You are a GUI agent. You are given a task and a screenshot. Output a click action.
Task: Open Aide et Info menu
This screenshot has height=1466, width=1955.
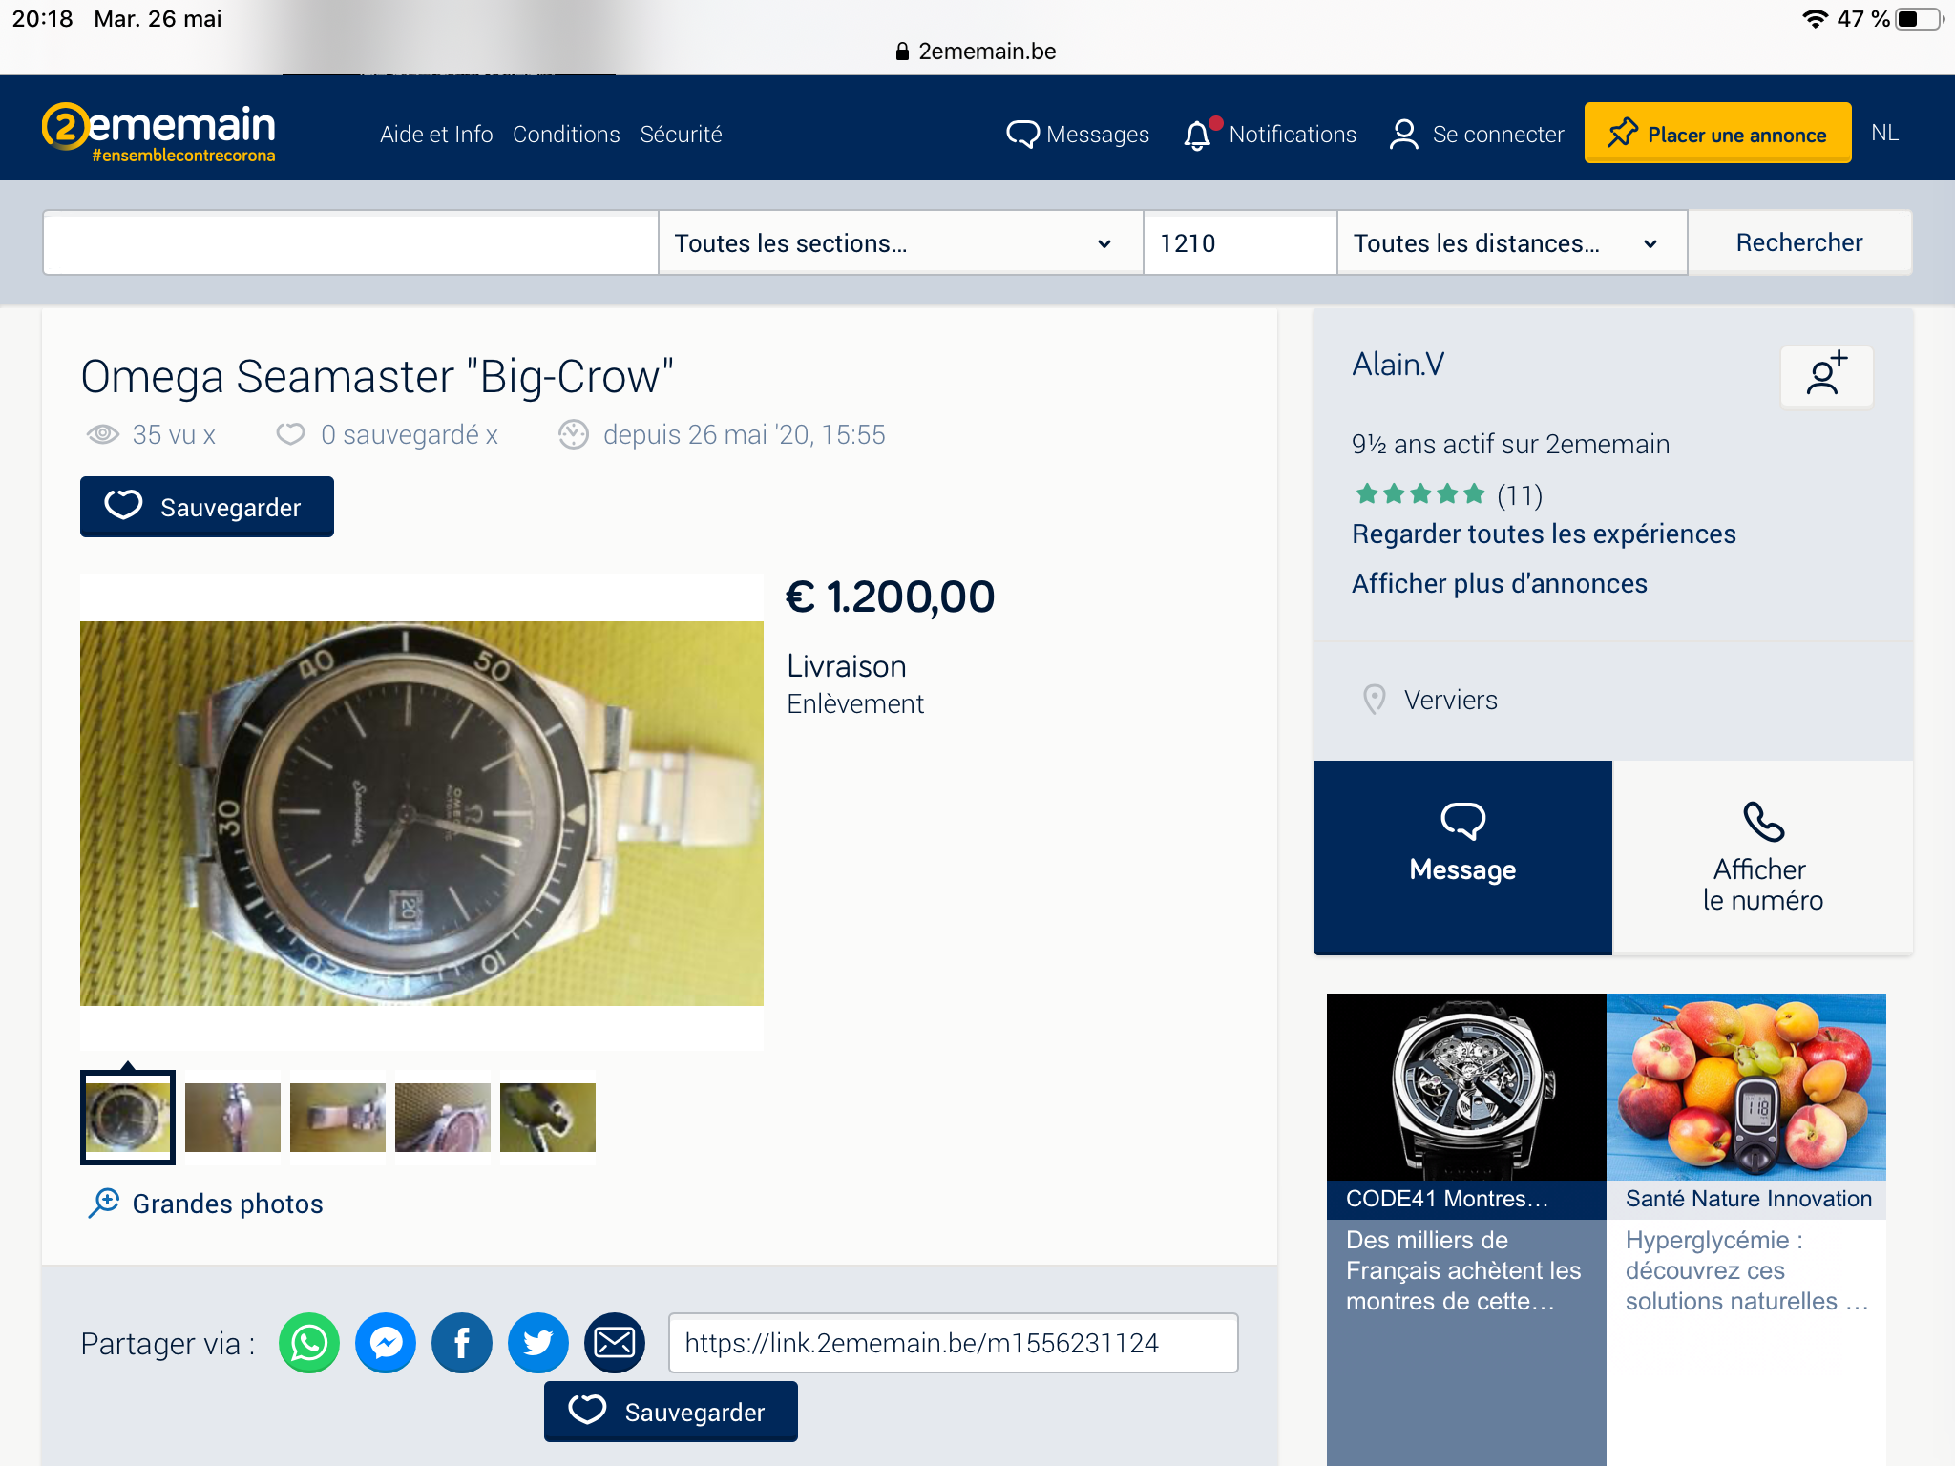coord(436,135)
